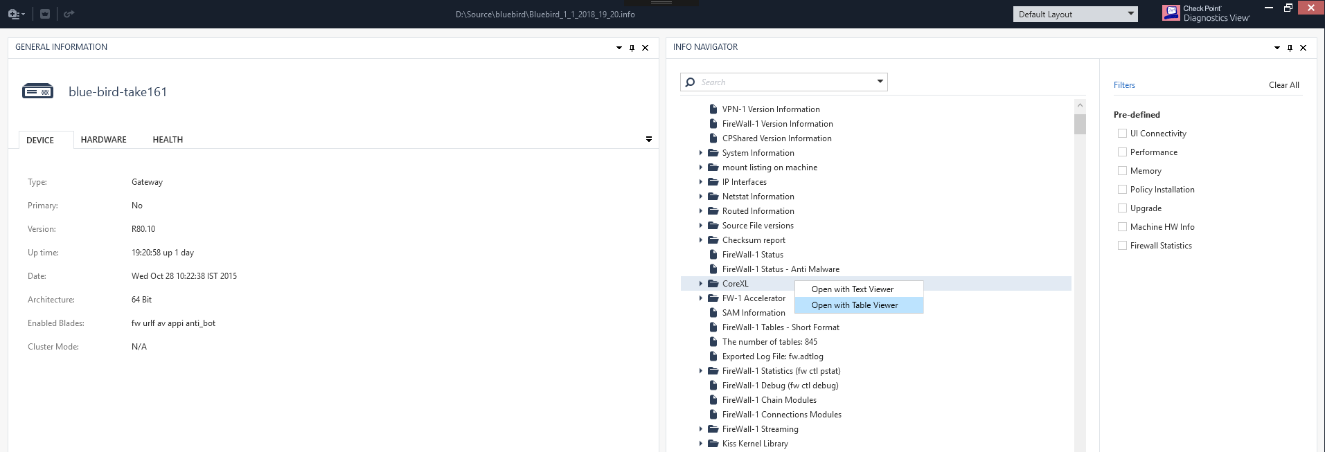Expand the mount listing on machine node
The width and height of the screenshot is (1325, 452).
(700, 168)
